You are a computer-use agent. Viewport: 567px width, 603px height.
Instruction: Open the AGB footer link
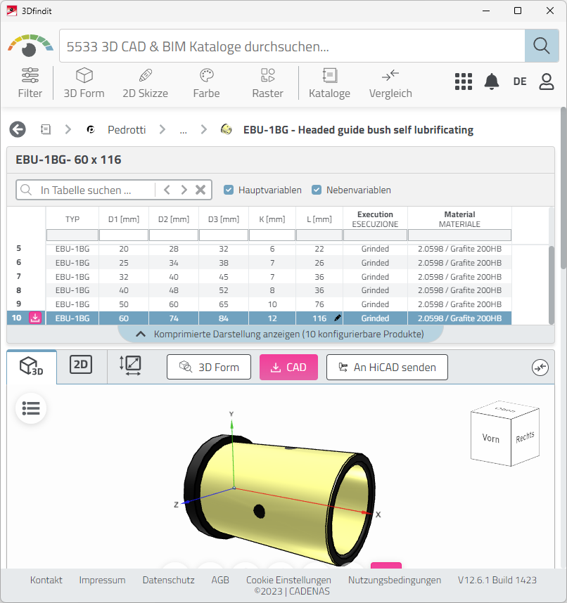pos(220,580)
